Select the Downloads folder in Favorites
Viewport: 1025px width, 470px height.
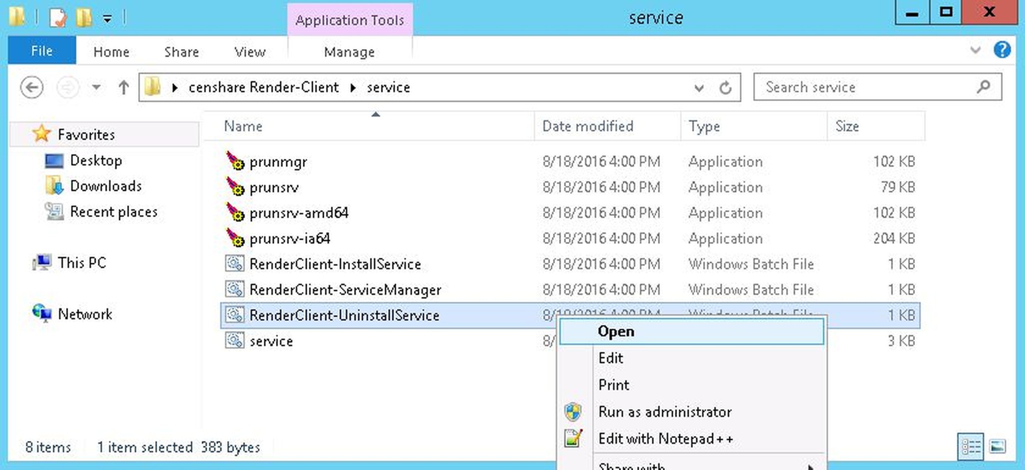click(106, 186)
